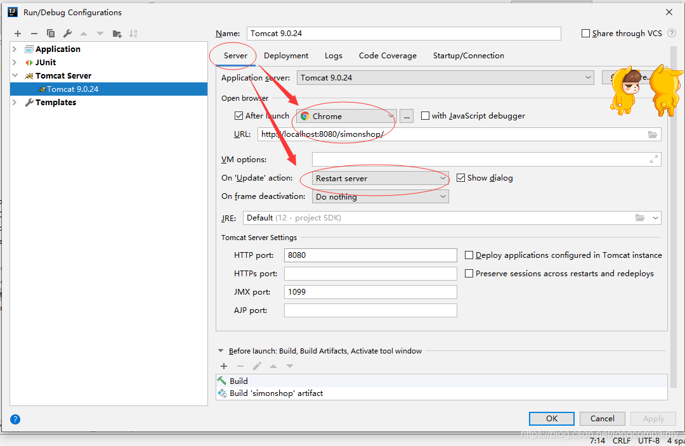Close the Run/Debug Configurations dialog
The width and height of the screenshot is (685, 446).
(669, 12)
